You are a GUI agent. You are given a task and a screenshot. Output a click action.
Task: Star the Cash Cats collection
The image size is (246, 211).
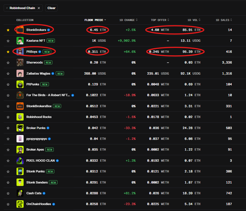[x=8, y=193]
